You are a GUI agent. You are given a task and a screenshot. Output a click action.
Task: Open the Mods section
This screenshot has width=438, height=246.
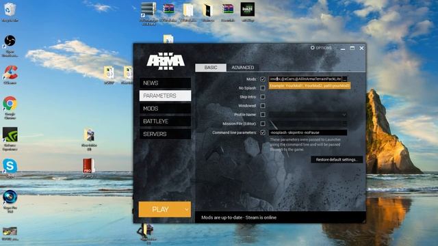point(165,109)
